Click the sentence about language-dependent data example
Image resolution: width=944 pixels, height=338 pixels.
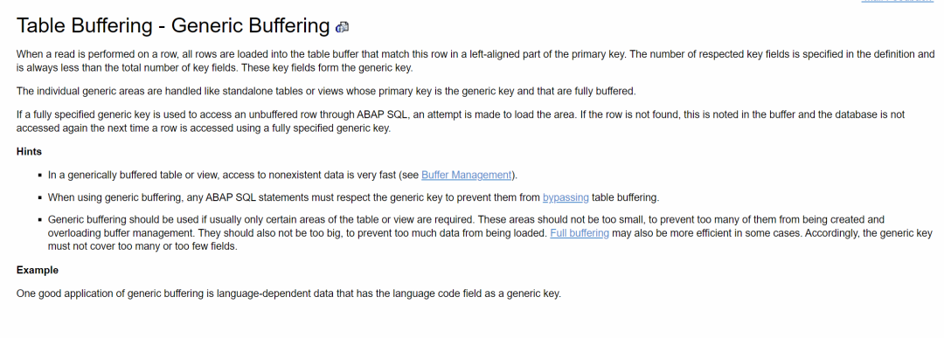click(x=288, y=294)
